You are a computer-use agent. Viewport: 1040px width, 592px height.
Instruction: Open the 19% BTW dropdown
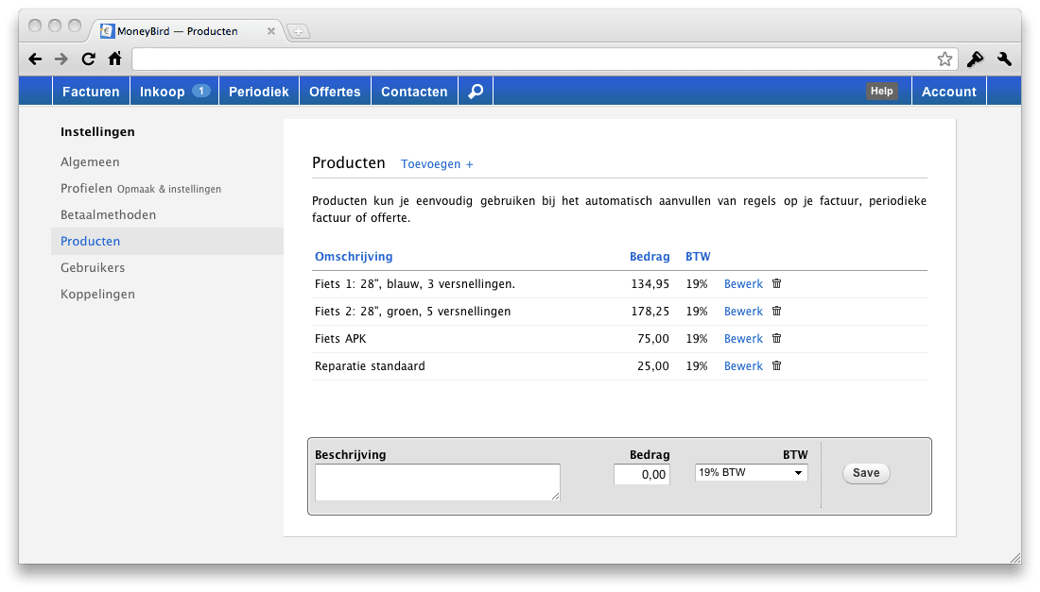(751, 473)
